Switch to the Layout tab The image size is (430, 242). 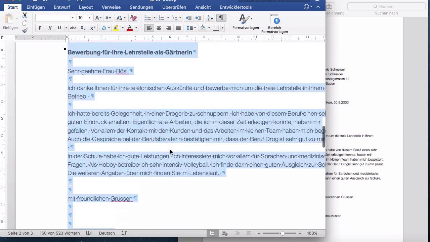click(86, 7)
